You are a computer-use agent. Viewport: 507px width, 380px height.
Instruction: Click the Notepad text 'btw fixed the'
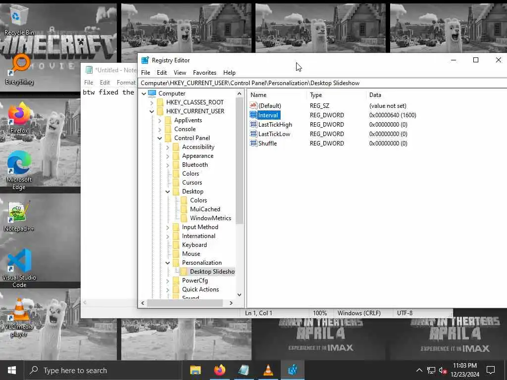[x=108, y=92]
